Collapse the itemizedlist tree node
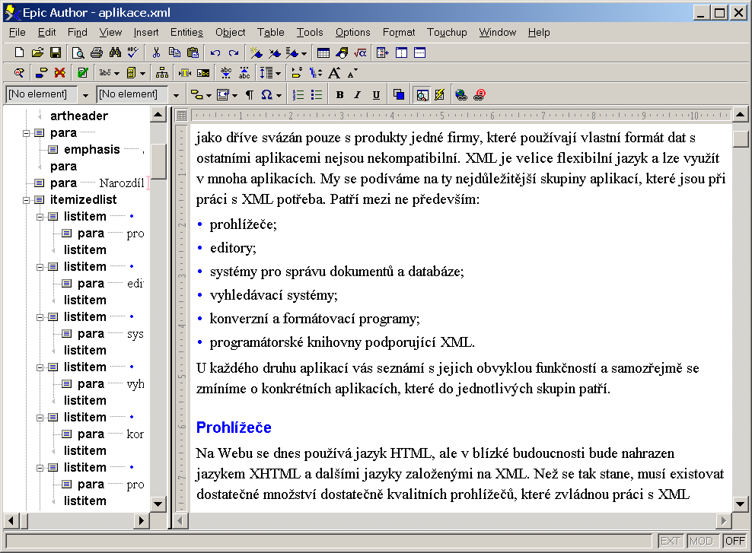This screenshot has height=553, width=752. pyautogui.click(x=27, y=200)
